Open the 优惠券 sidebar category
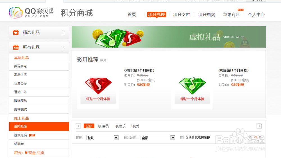 tap(39, 144)
